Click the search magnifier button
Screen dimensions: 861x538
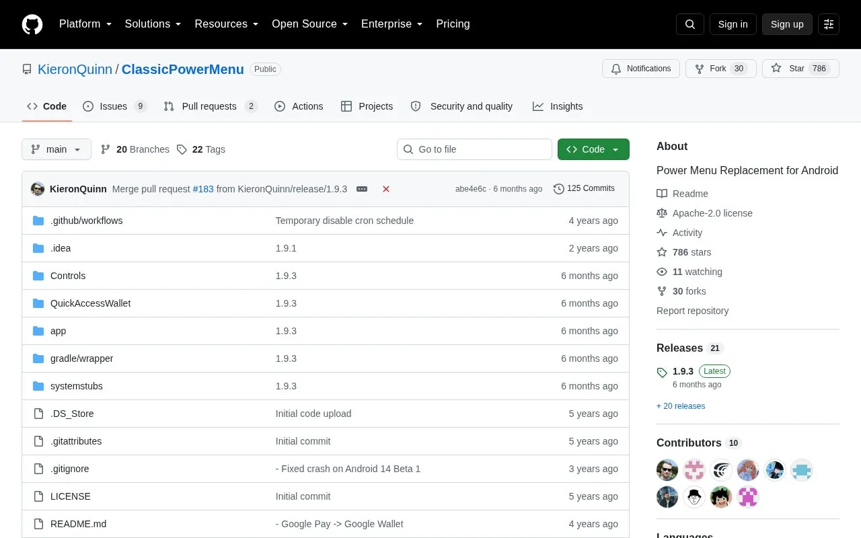coord(690,24)
